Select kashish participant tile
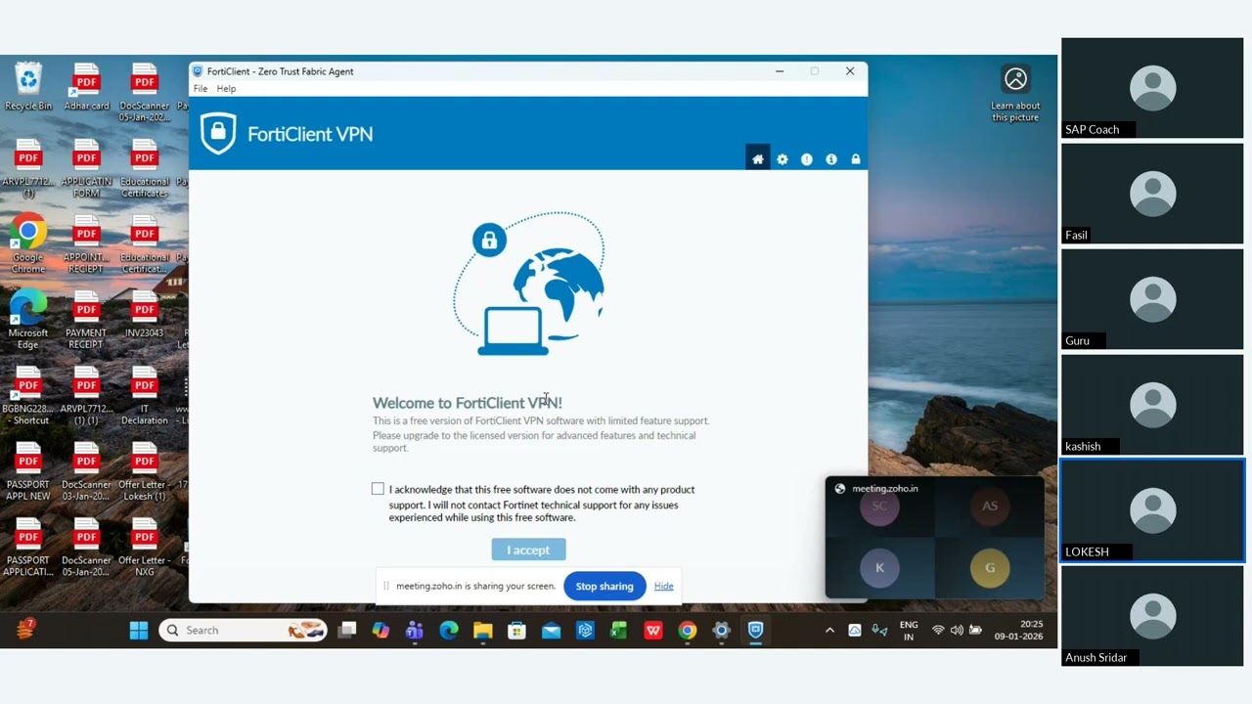 (1152, 405)
